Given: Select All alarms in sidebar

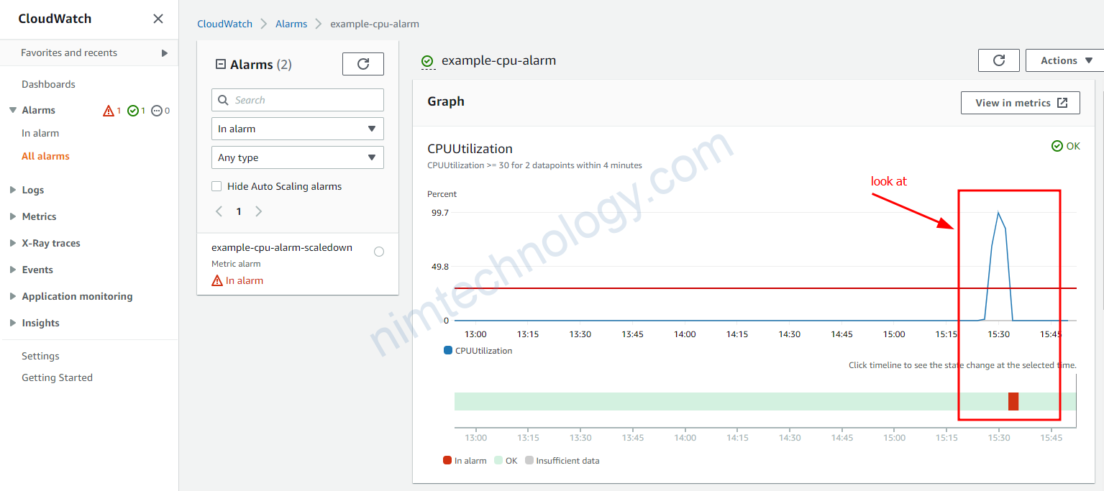Looking at the screenshot, I should 45,156.
